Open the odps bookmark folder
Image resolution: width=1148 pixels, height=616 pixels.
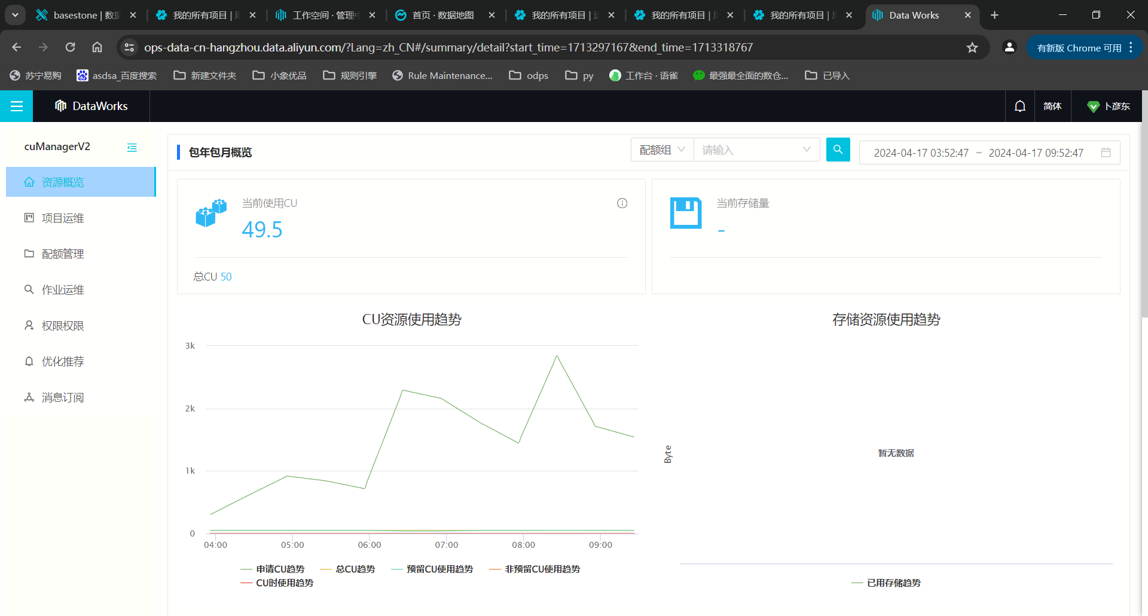pos(529,75)
